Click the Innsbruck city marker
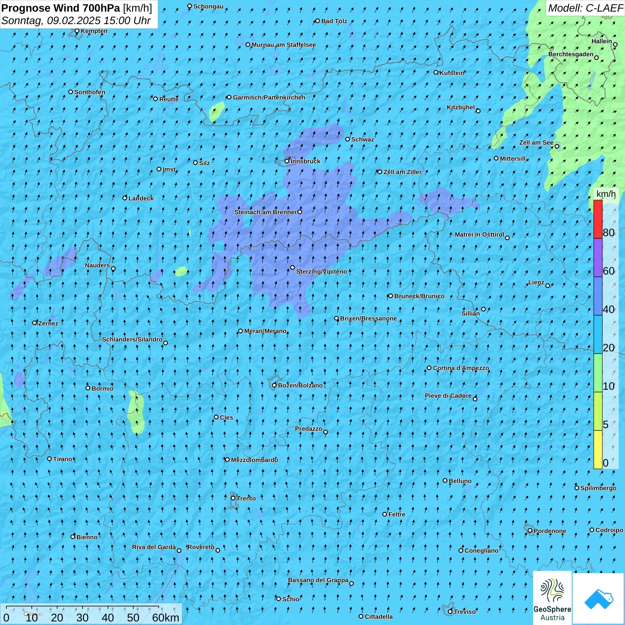The width and height of the screenshot is (625, 625). pyautogui.click(x=287, y=161)
